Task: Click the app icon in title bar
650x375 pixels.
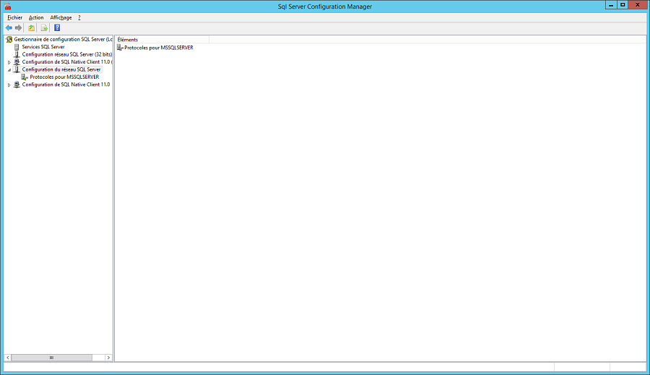Action: tap(7, 7)
